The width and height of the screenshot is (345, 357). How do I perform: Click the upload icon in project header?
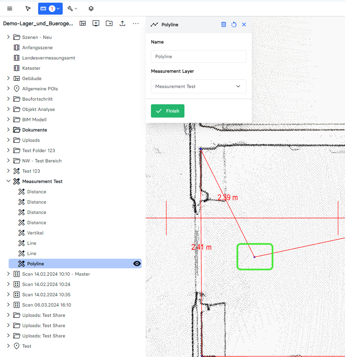(122, 23)
